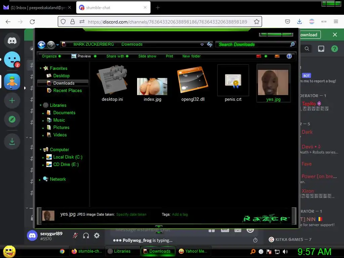
Task: Toggle preview pane icon in explorer toolbar
Action: click(277, 56)
